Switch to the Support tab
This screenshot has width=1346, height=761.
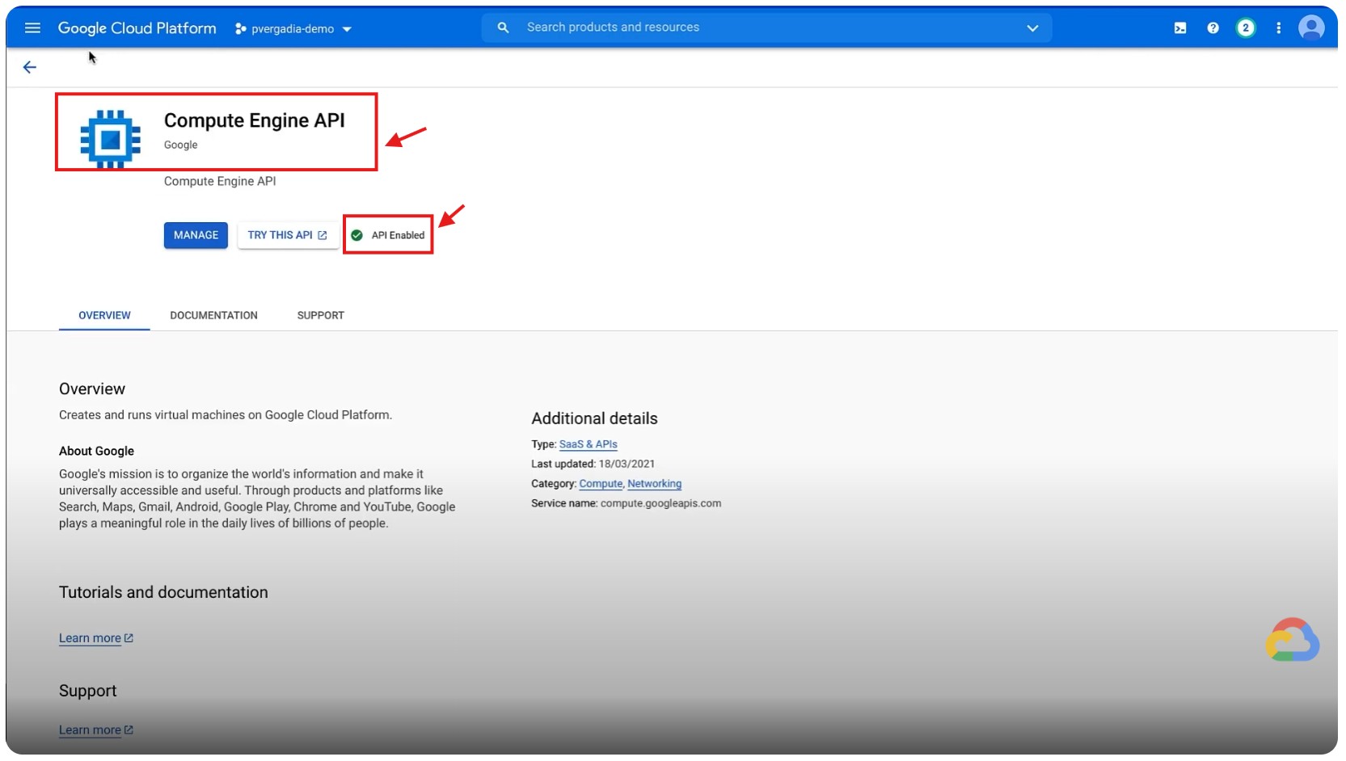tap(320, 315)
